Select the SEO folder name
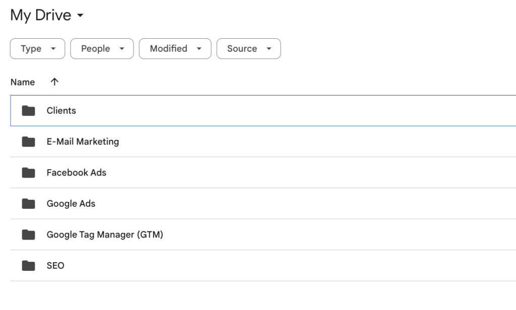Image resolution: width=516 pixels, height=310 pixels. tap(55, 266)
